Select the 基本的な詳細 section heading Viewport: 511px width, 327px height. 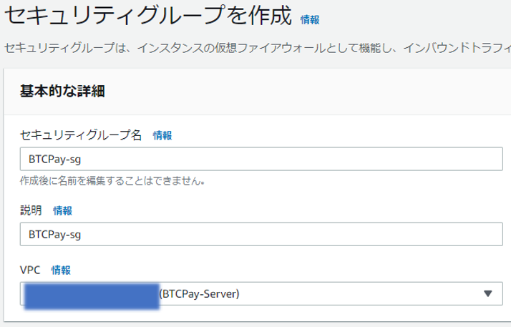tap(62, 91)
